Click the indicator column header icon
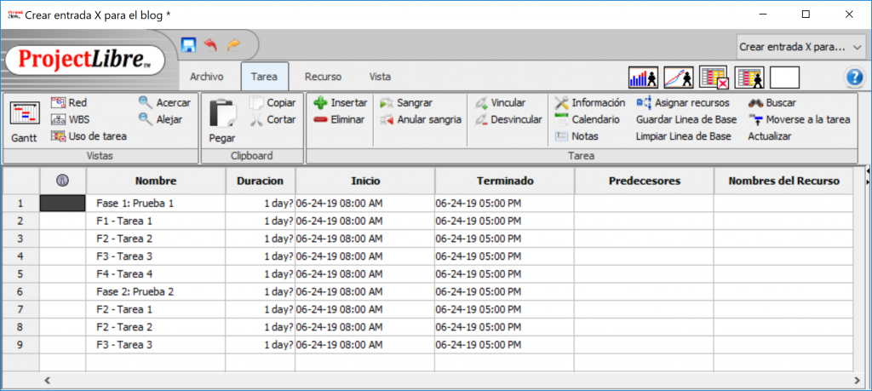 (63, 181)
